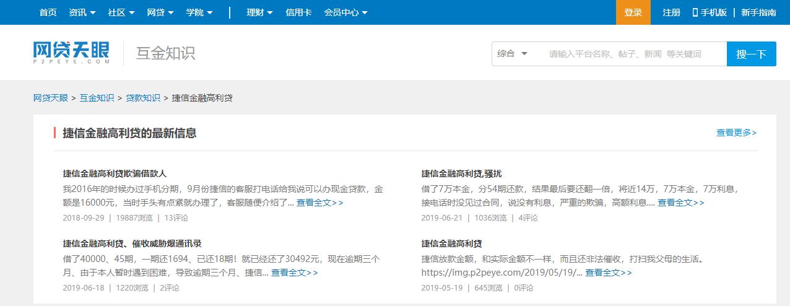Click the date 2018-09-29
The width and height of the screenshot is (790, 306).
click(x=84, y=218)
